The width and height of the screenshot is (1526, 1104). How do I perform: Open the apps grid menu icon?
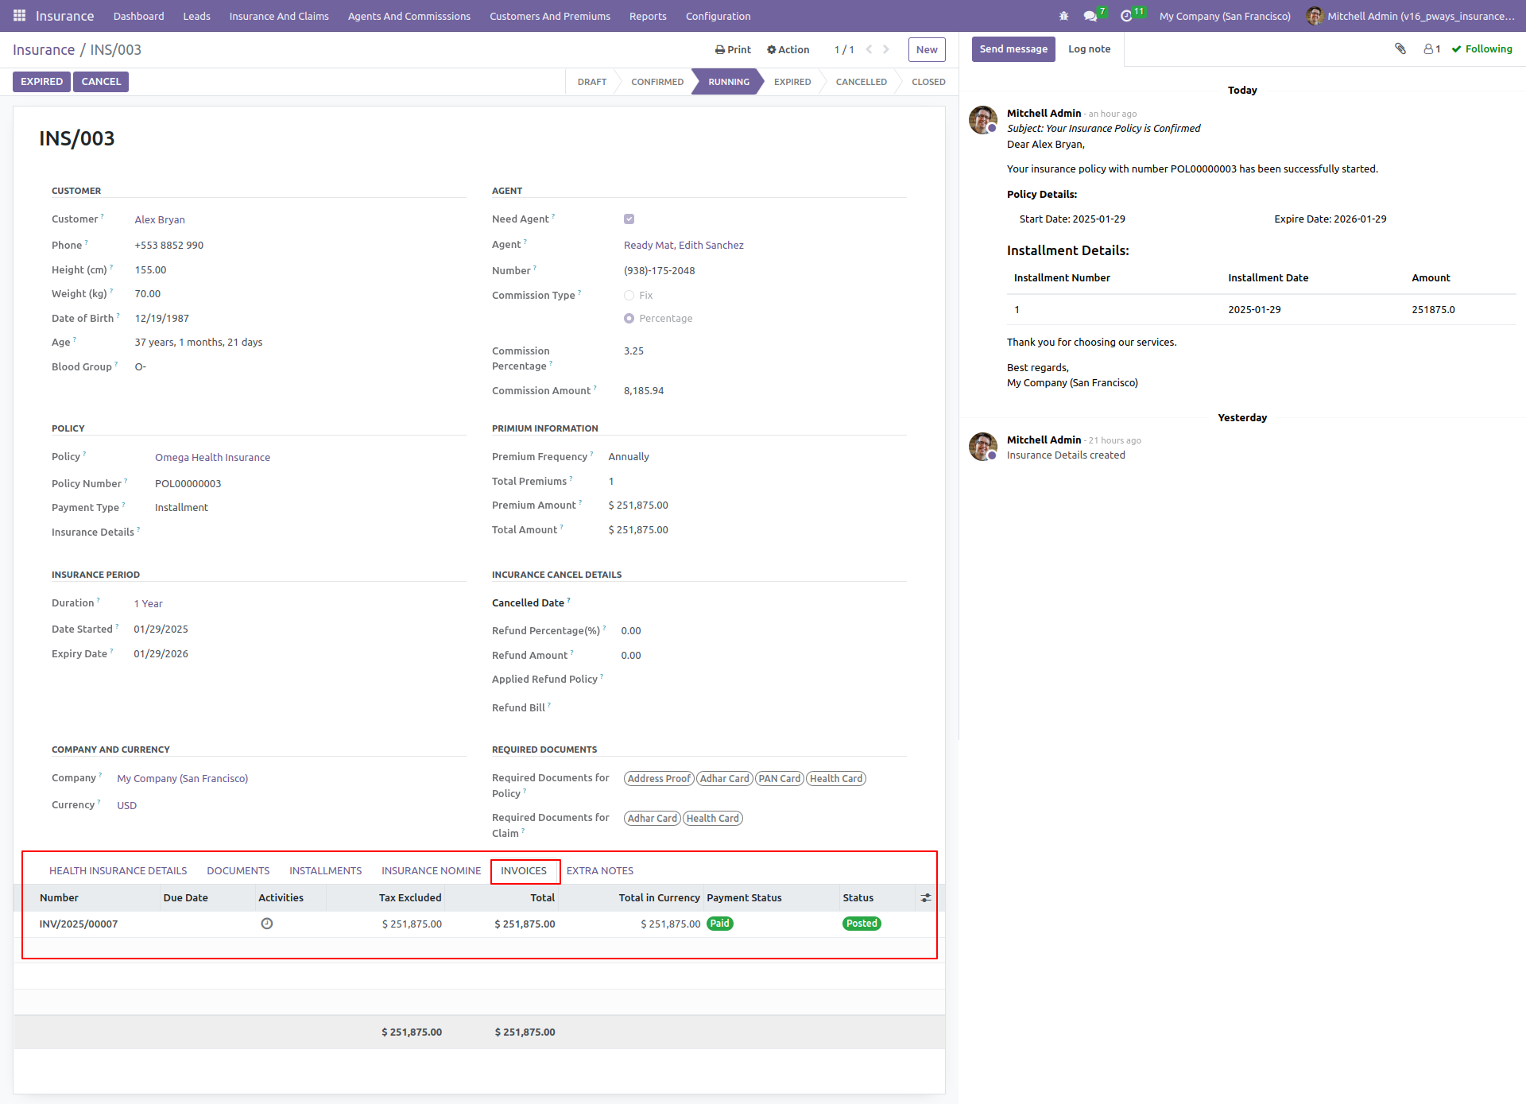pyautogui.click(x=19, y=16)
